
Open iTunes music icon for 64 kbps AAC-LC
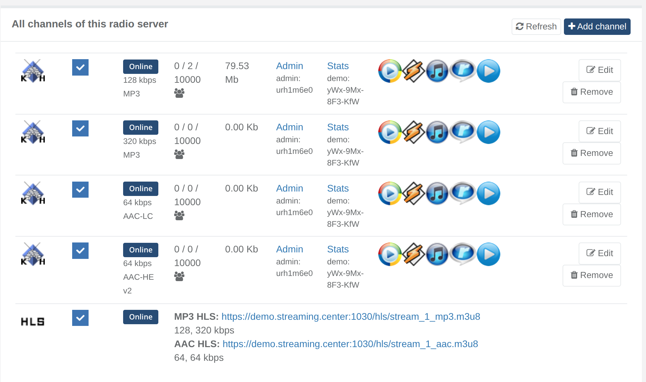(437, 194)
